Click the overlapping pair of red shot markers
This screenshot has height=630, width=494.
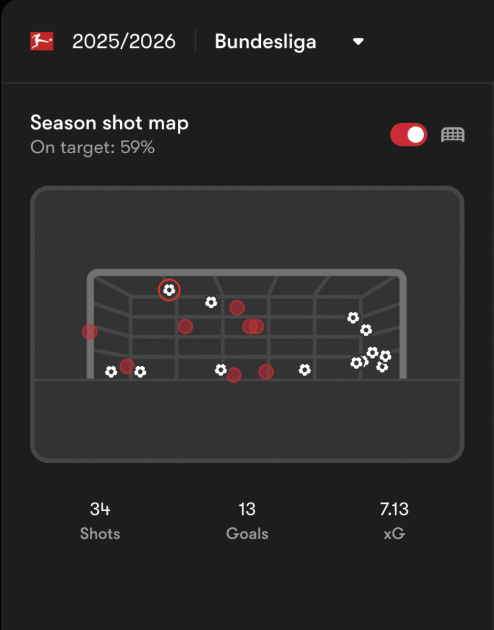coord(253,326)
